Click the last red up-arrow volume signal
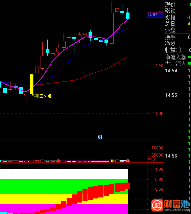 click(127, 160)
